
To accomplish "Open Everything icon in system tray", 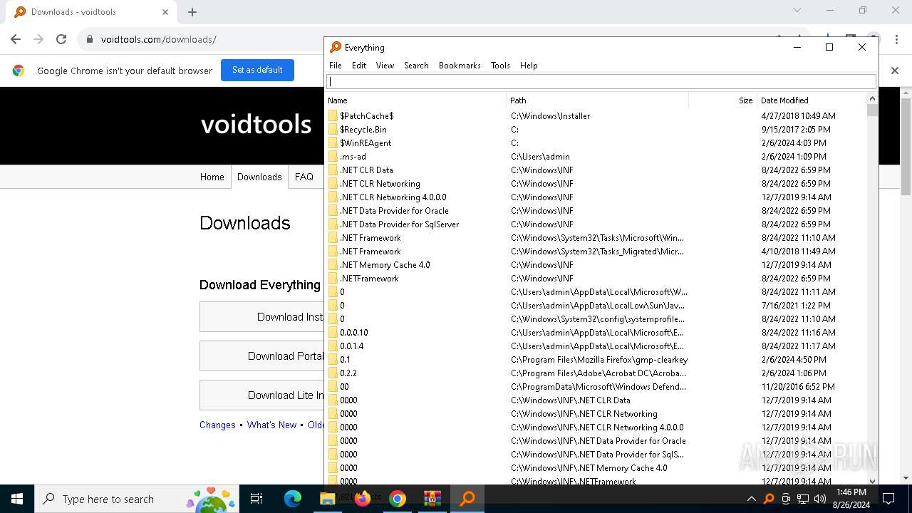I will (769, 499).
